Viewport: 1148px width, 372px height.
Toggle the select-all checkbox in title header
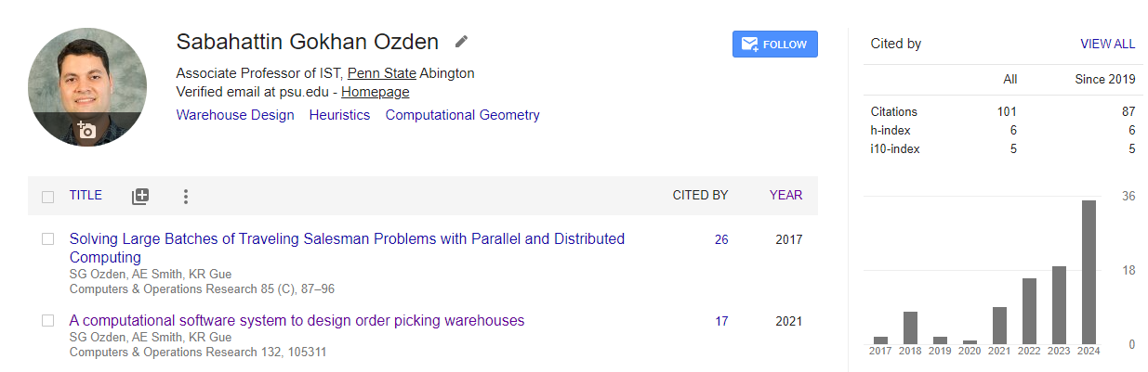[x=47, y=197]
